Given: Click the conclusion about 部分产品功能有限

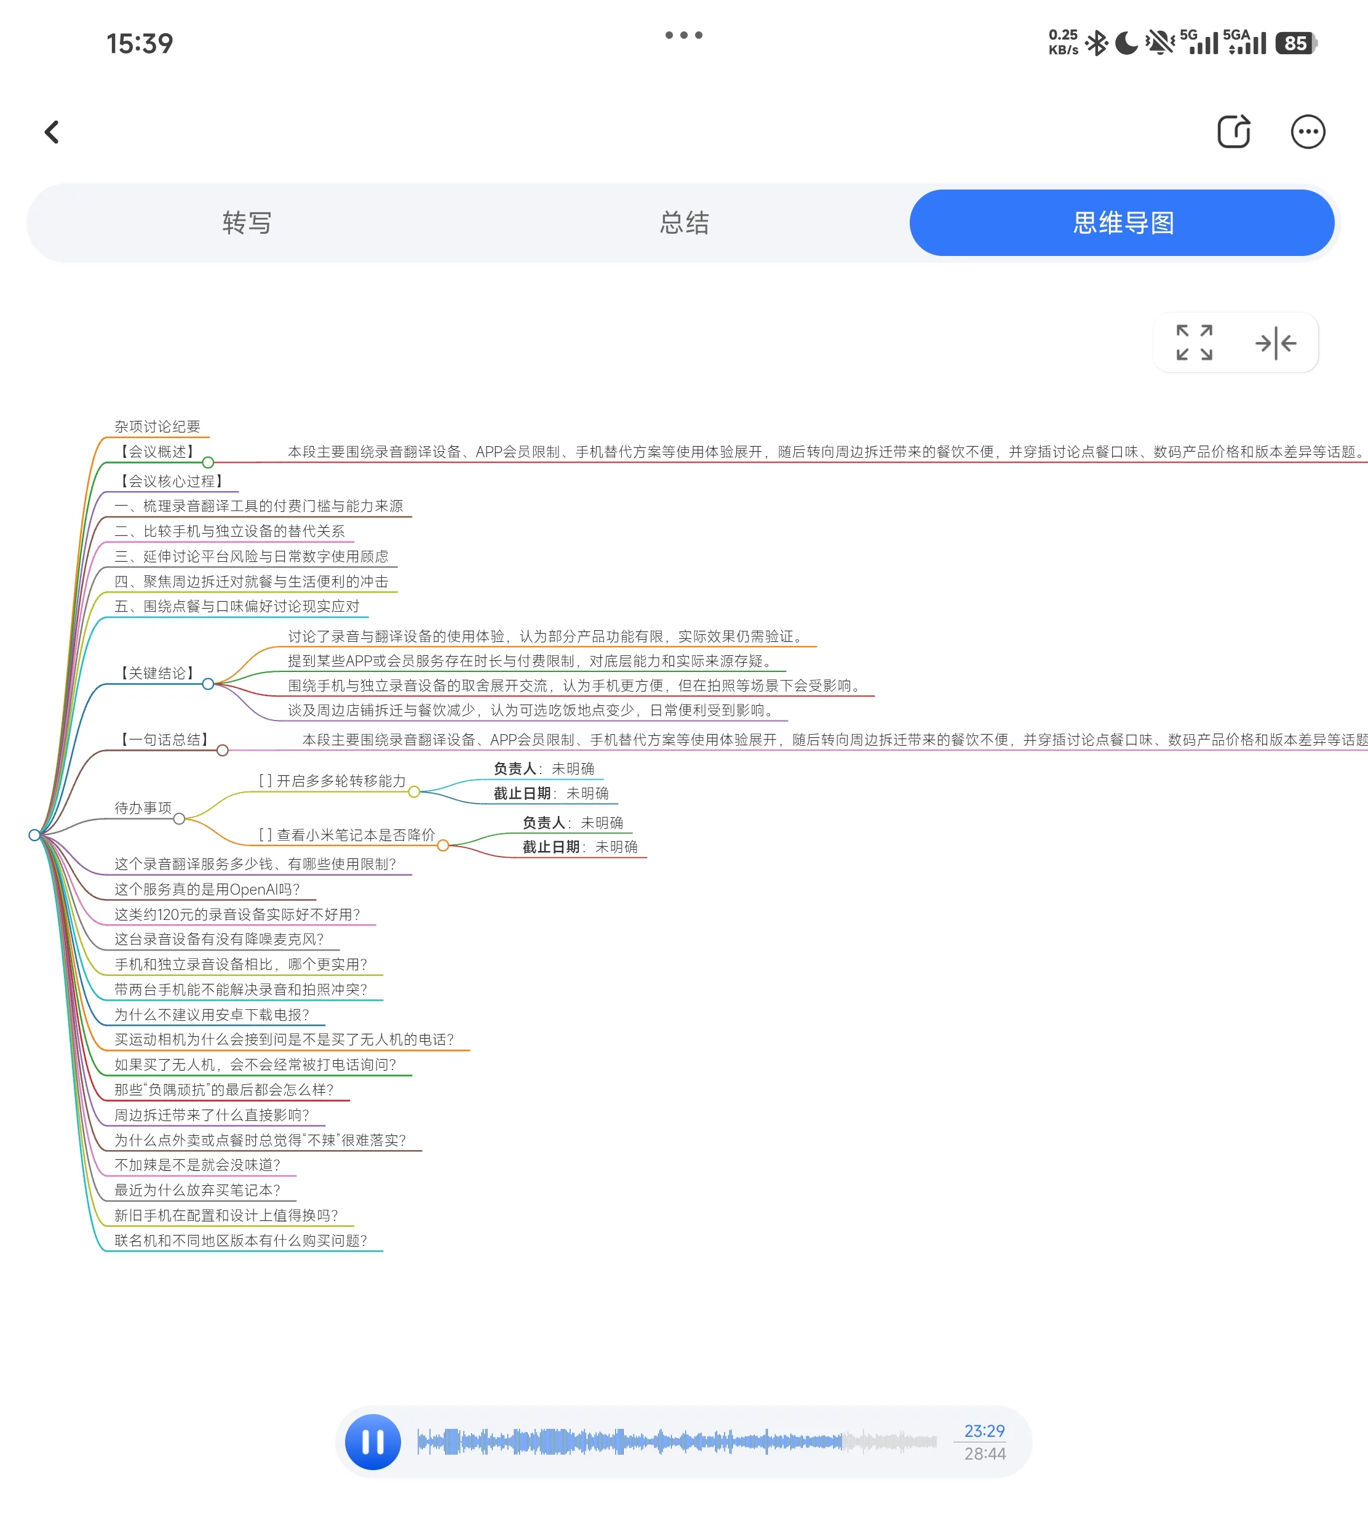Looking at the screenshot, I should click(x=547, y=636).
